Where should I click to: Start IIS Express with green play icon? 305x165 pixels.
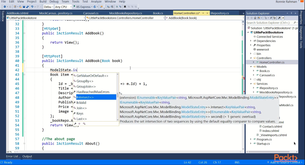[x=74, y=6]
